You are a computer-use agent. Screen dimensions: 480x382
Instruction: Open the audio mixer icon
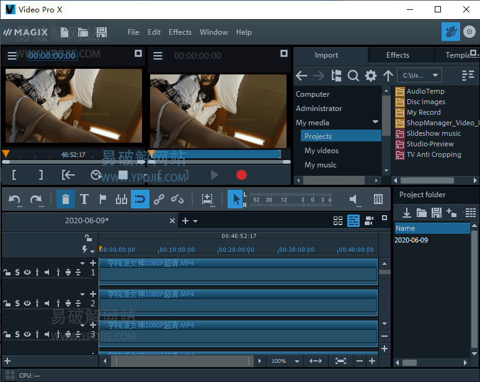pyautogui.click(x=378, y=199)
